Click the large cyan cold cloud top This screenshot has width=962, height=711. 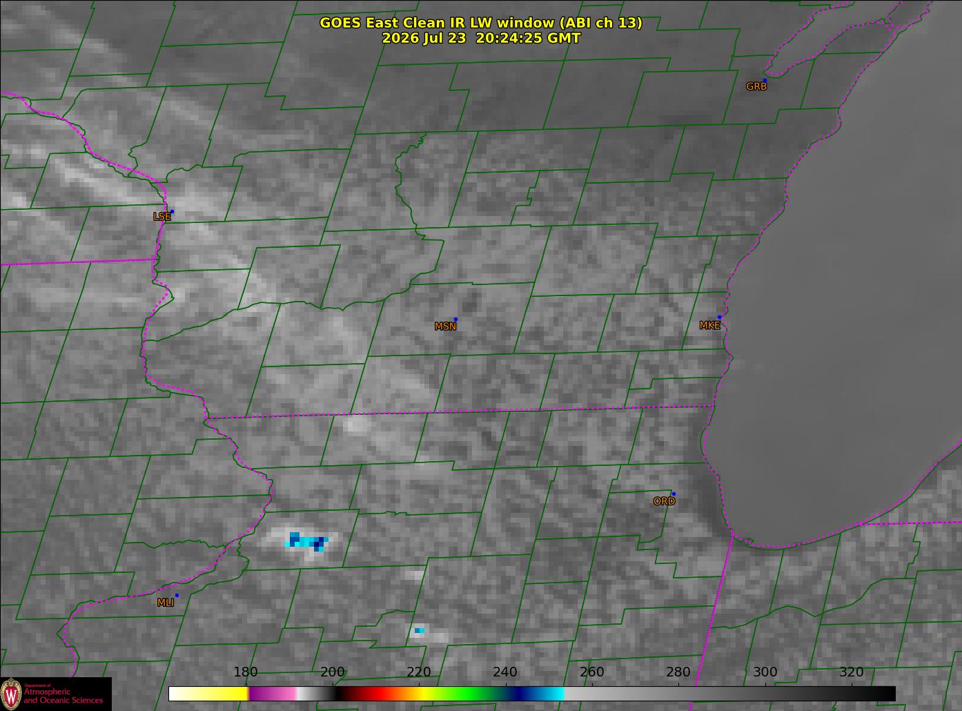coord(307,541)
